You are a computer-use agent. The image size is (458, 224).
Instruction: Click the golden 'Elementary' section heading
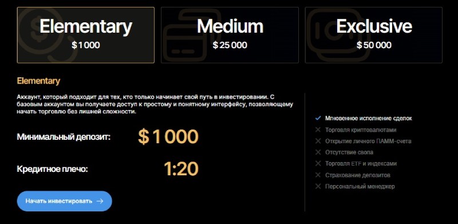pos(38,81)
